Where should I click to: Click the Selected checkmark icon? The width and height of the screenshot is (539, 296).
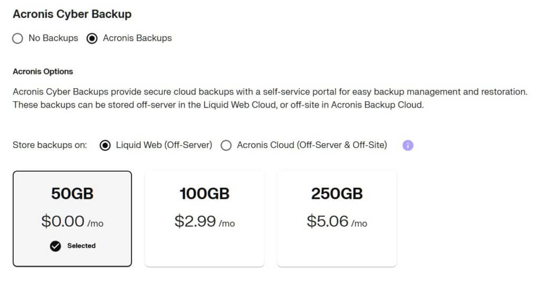(55, 246)
